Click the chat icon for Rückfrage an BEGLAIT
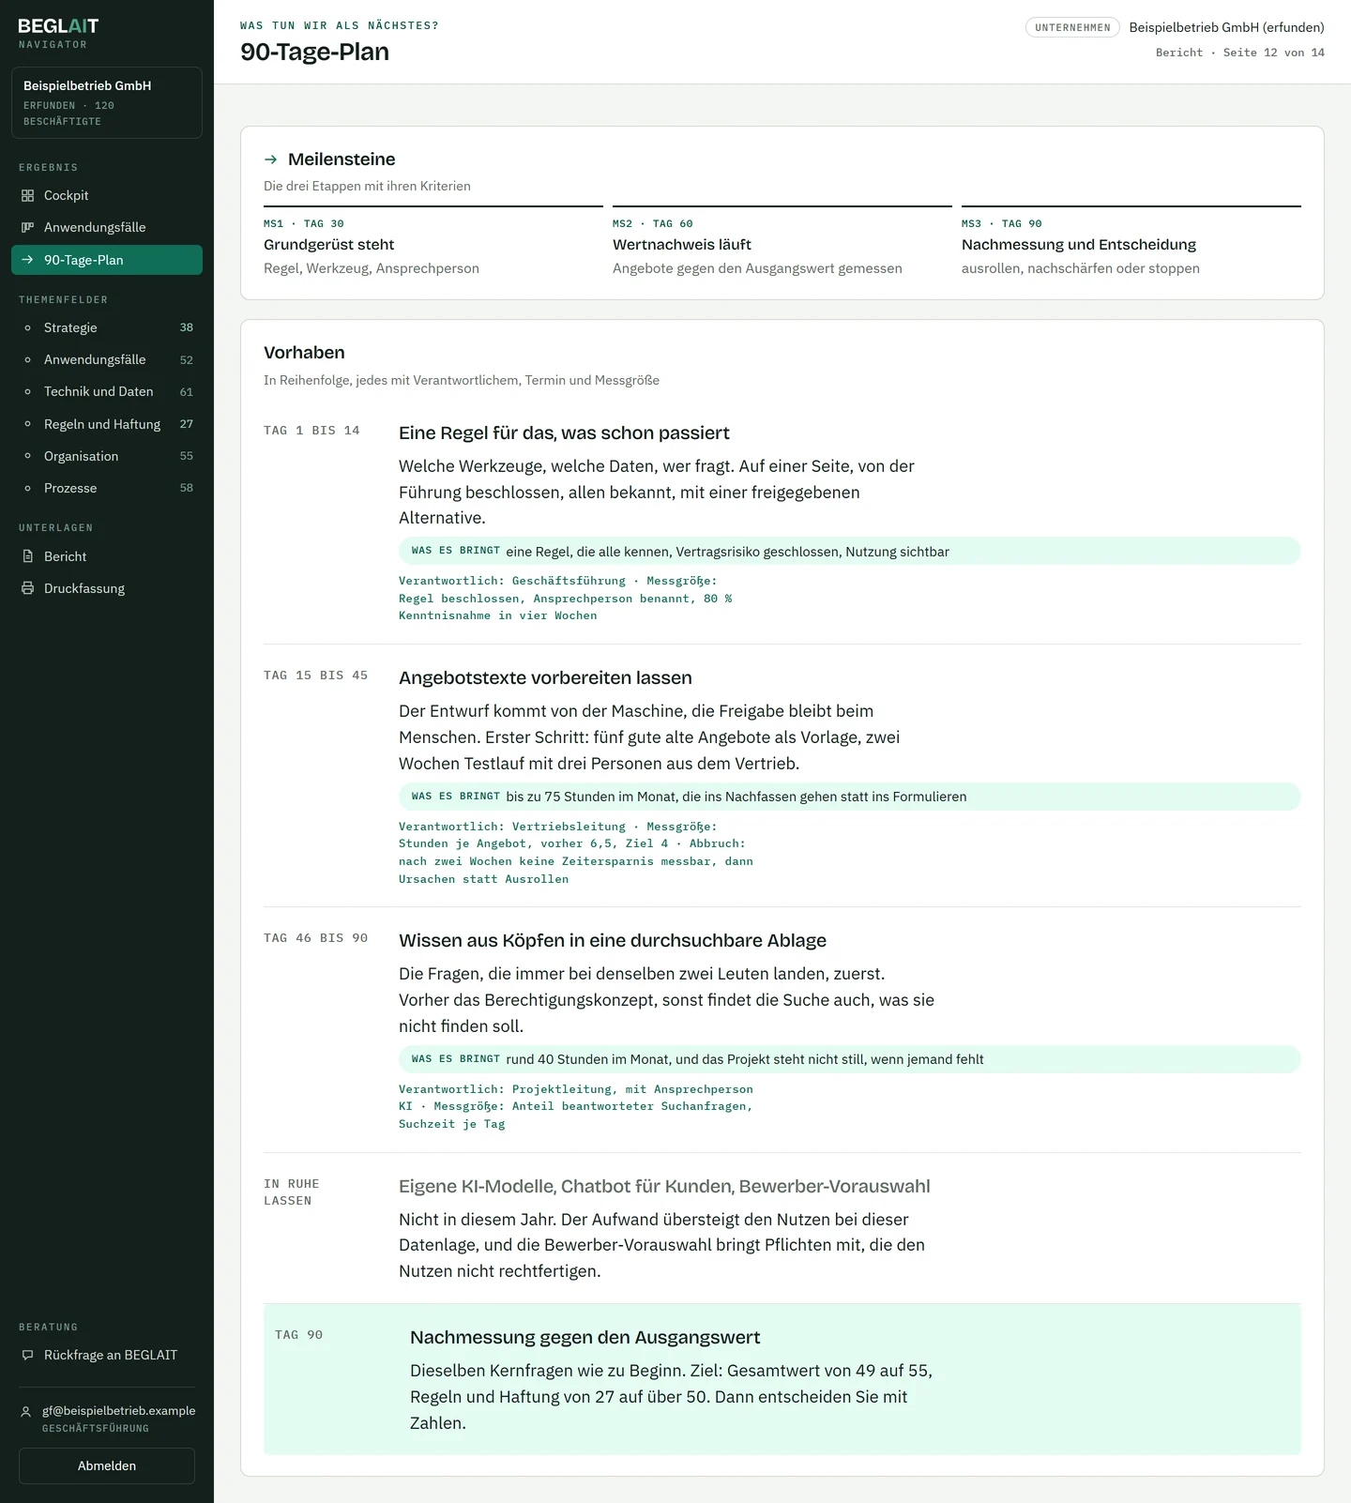Screen dimensions: 1351x1503 27,1355
